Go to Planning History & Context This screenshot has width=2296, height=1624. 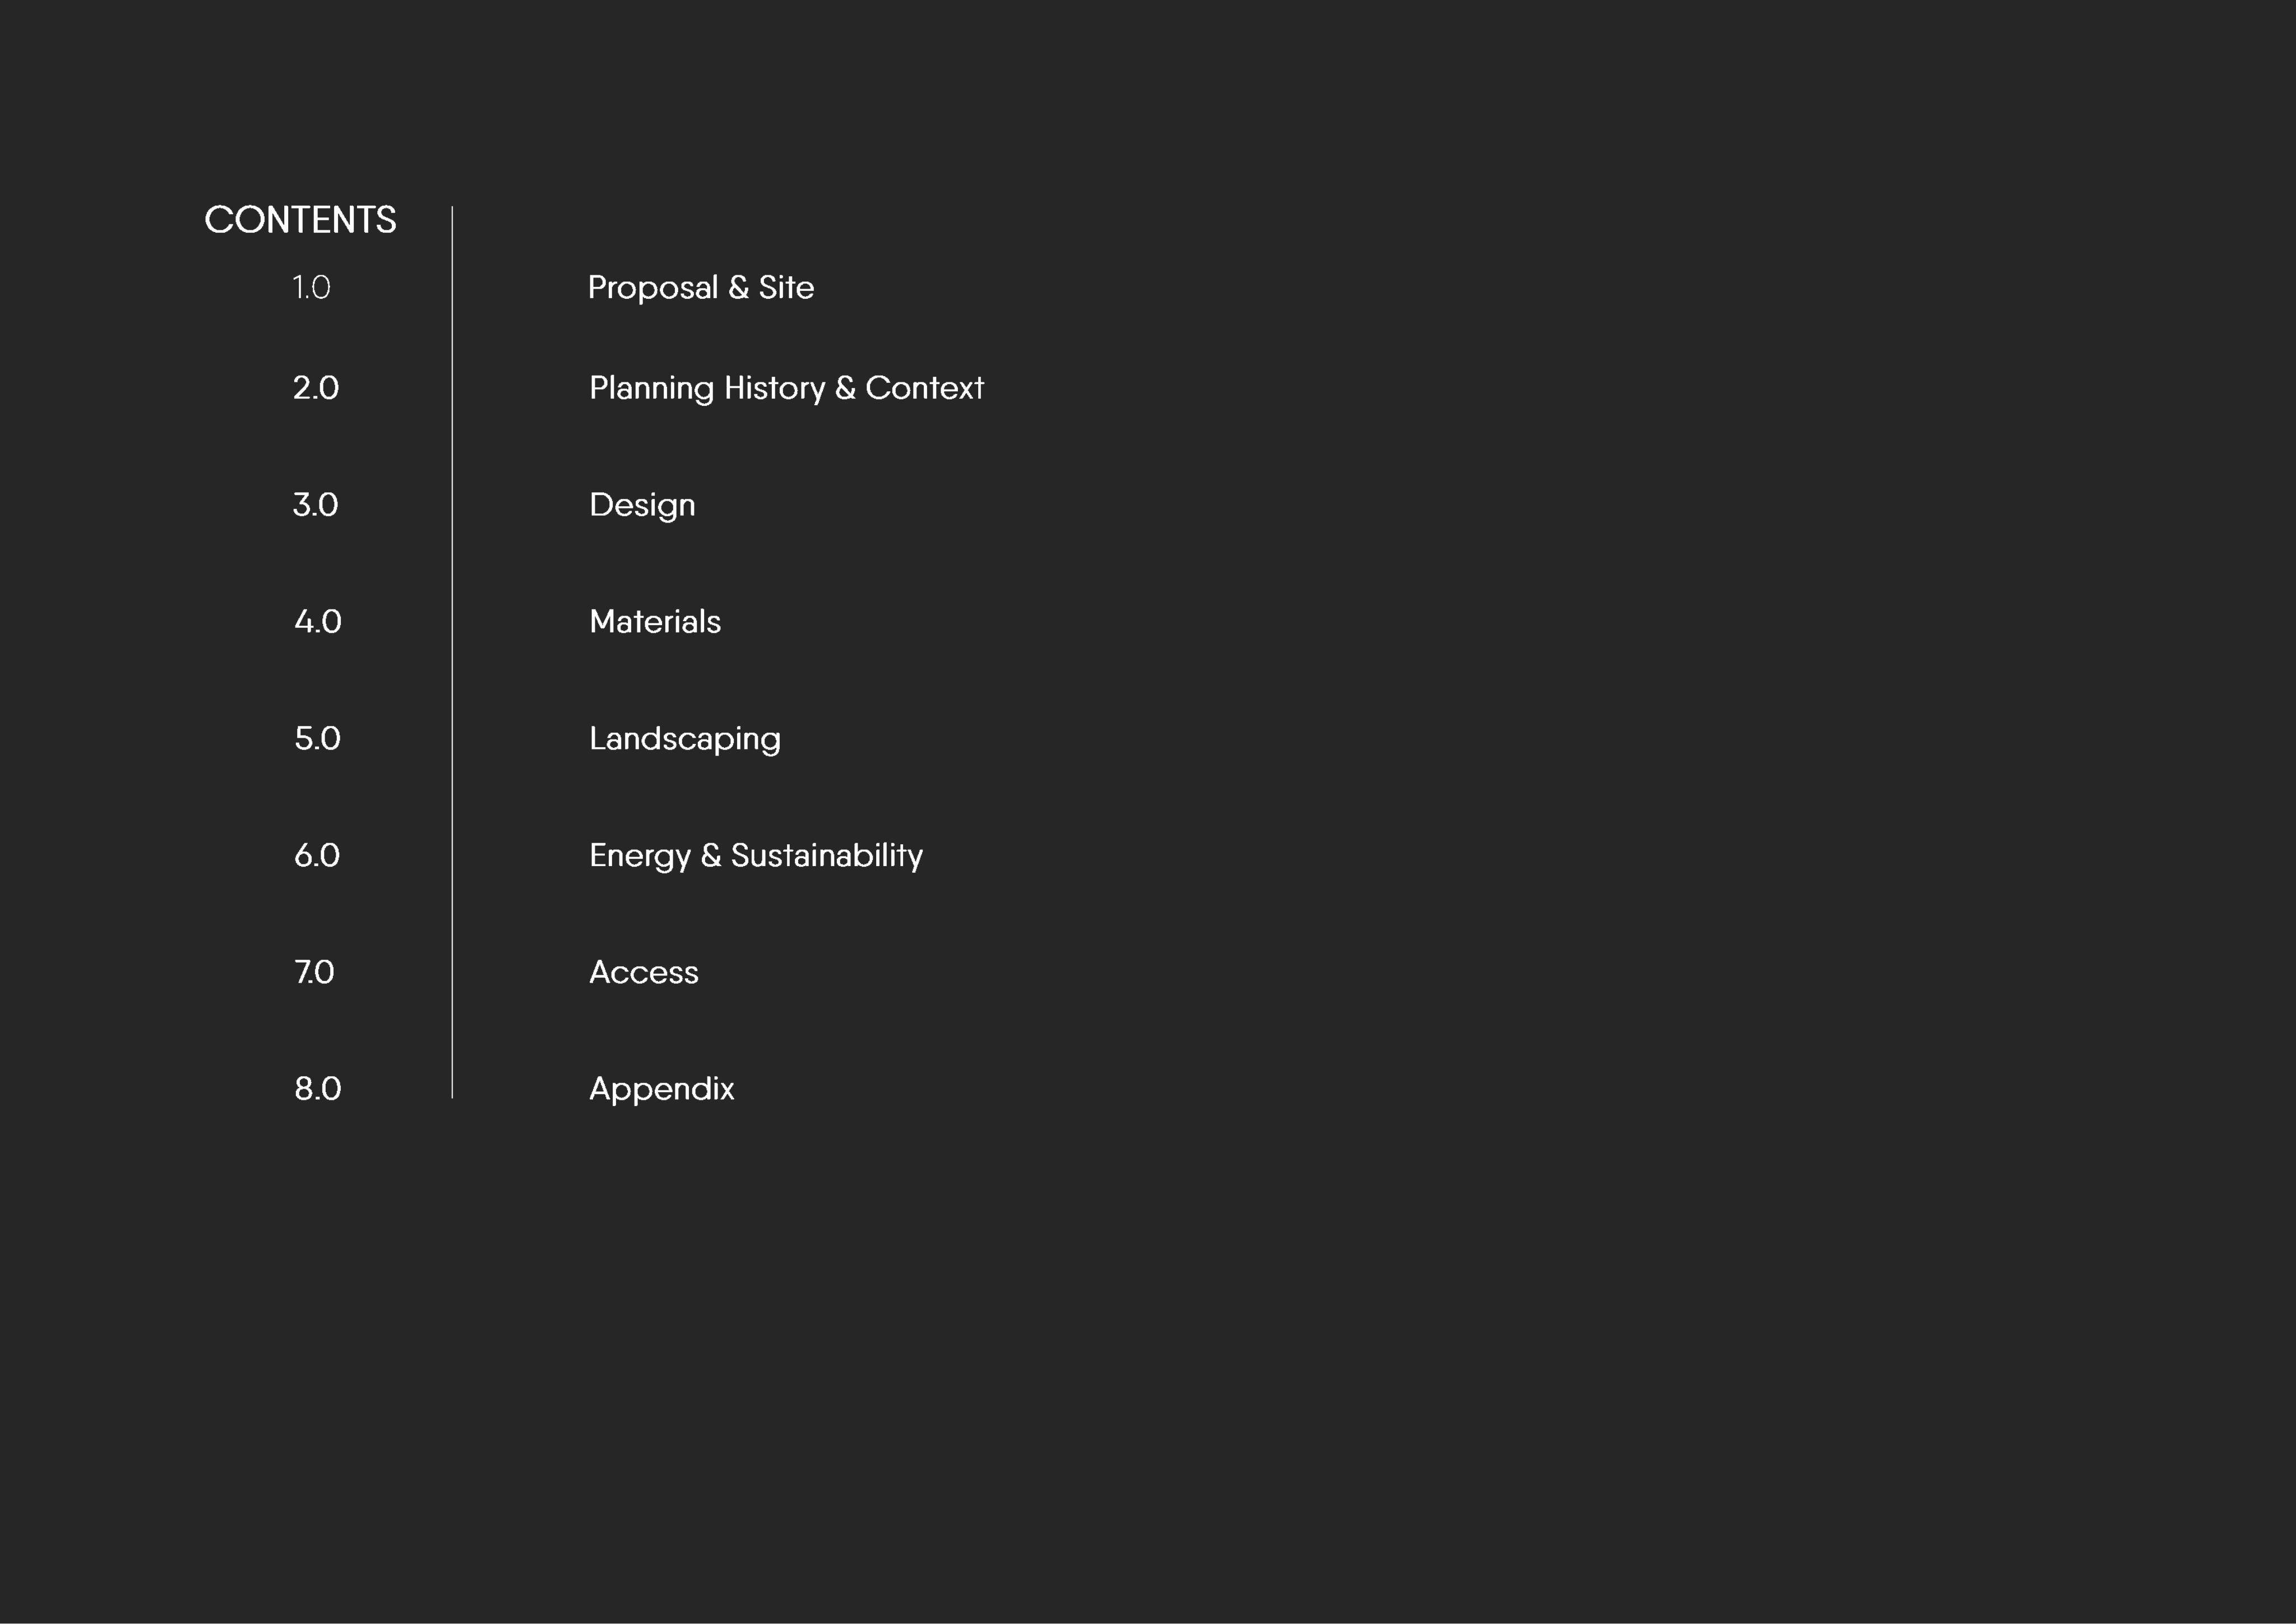coord(786,389)
